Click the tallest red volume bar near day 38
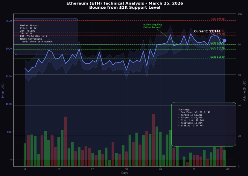 (153, 140)
